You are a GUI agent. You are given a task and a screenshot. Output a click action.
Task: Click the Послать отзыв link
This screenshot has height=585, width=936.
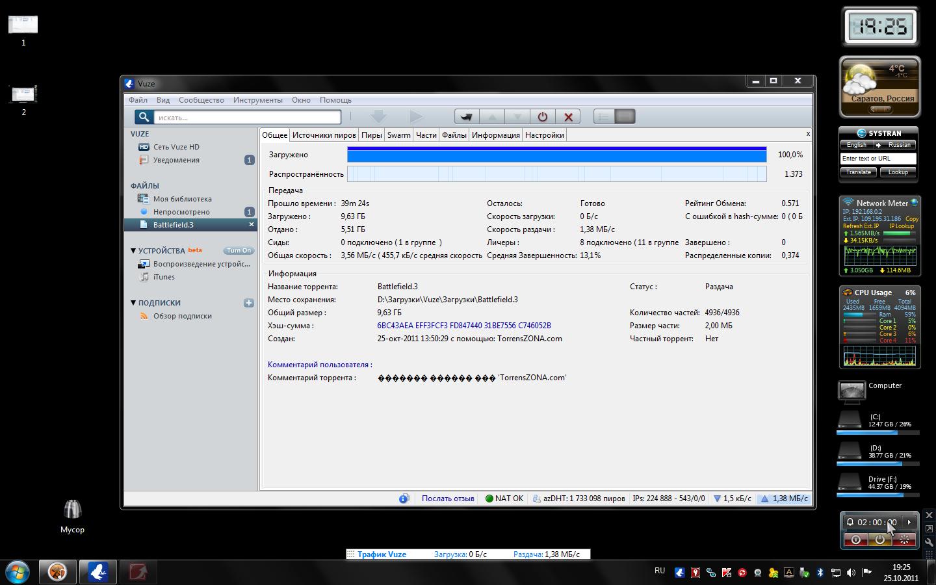pyautogui.click(x=447, y=499)
